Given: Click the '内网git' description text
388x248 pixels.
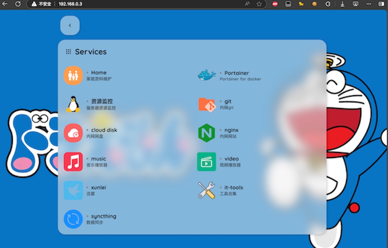Looking at the screenshot, I should point(227,108).
